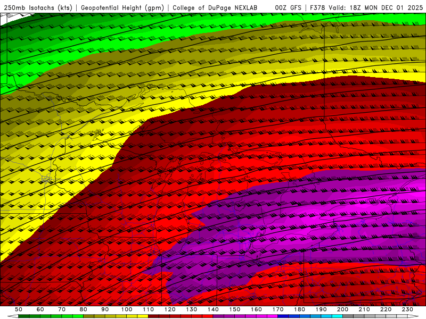Click the 230 label on color scale
The height and width of the screenshot is (319, 426).
coord(407,309)
